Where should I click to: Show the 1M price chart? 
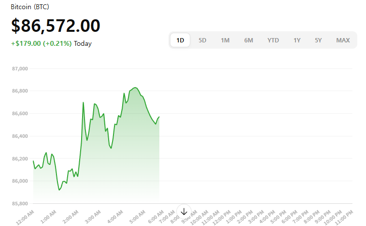point(225,40)
